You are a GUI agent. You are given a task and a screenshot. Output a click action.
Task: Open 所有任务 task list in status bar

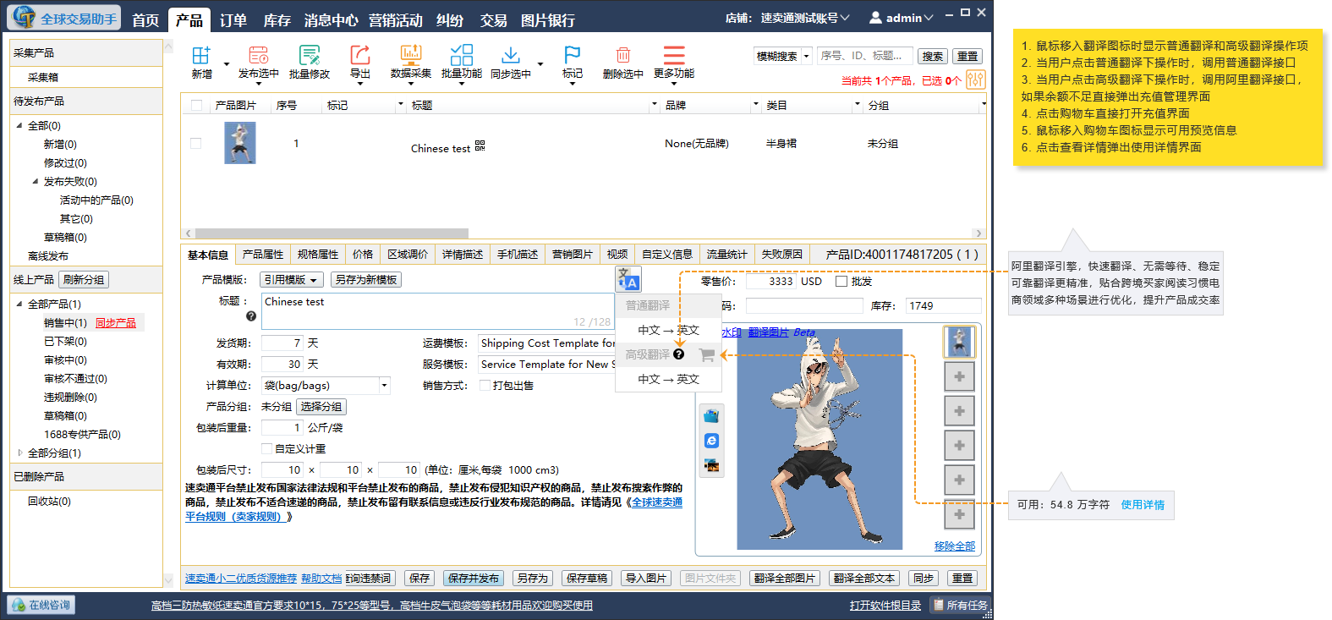tap(959, 606)
